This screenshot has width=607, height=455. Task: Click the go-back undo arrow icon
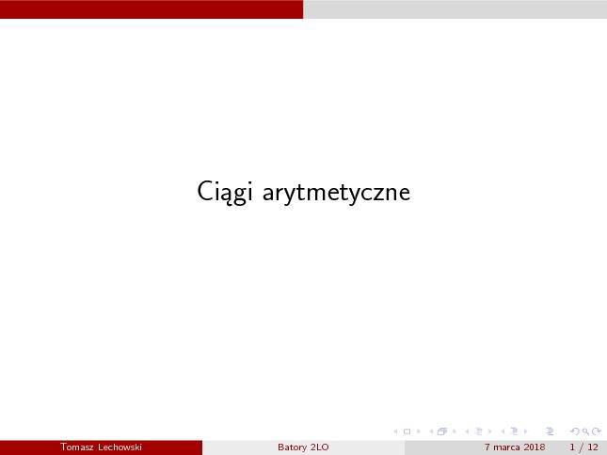coord(575,431)
